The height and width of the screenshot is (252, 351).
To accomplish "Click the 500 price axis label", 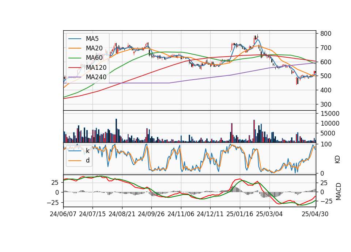I will pos(326,76).
